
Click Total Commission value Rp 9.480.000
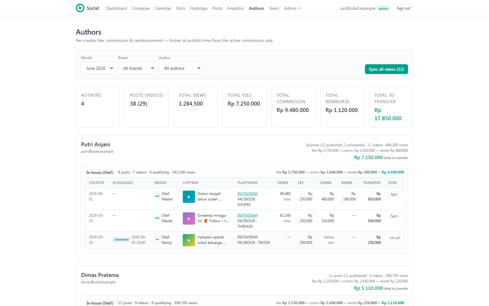tap(293, 110)
